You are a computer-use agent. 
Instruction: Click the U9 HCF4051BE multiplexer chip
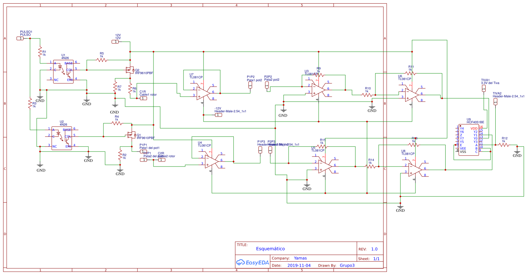469,140
